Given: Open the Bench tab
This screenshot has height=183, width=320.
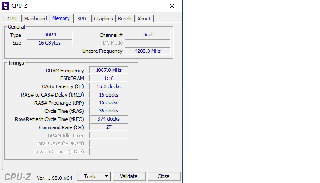Looking at the screenshot, I should click(125, 19).
